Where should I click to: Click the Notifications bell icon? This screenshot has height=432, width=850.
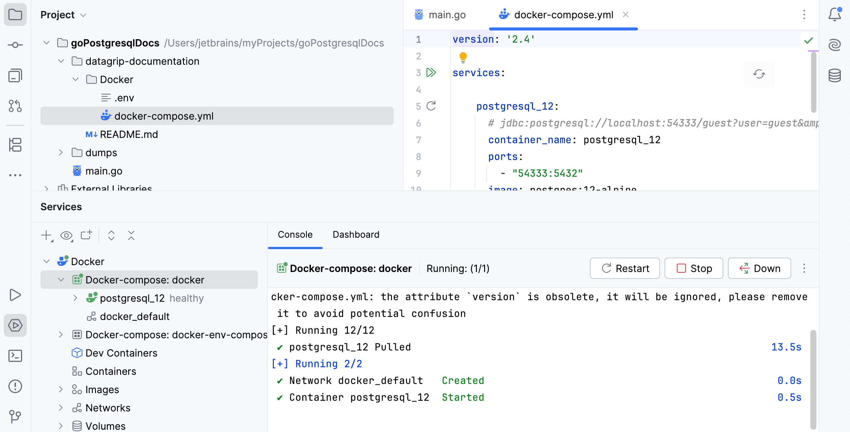pyautogui.click(x=835, y=14)
